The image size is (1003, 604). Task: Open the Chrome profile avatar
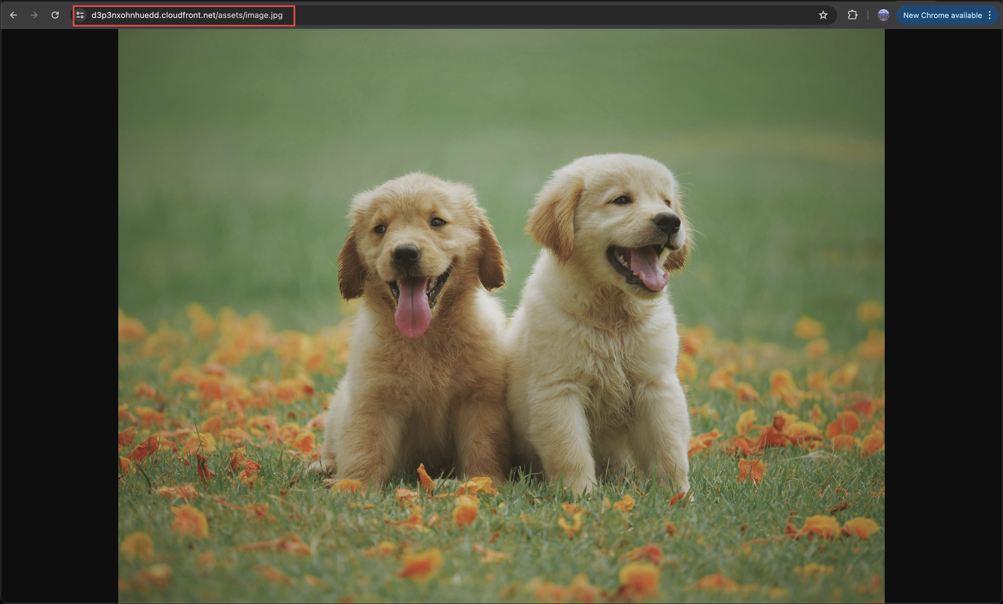pyautogui.click(x=883, y=15)
